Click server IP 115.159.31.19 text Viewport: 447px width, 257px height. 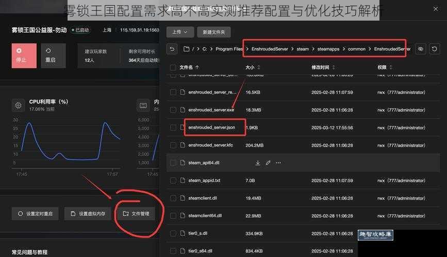(x=139, y=30)
